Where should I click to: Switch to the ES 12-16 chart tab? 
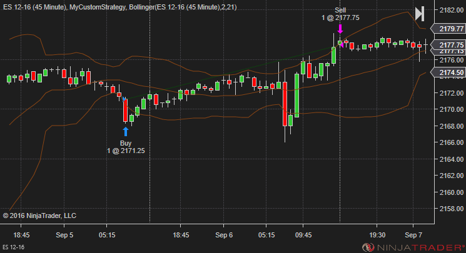coord(14,247)
